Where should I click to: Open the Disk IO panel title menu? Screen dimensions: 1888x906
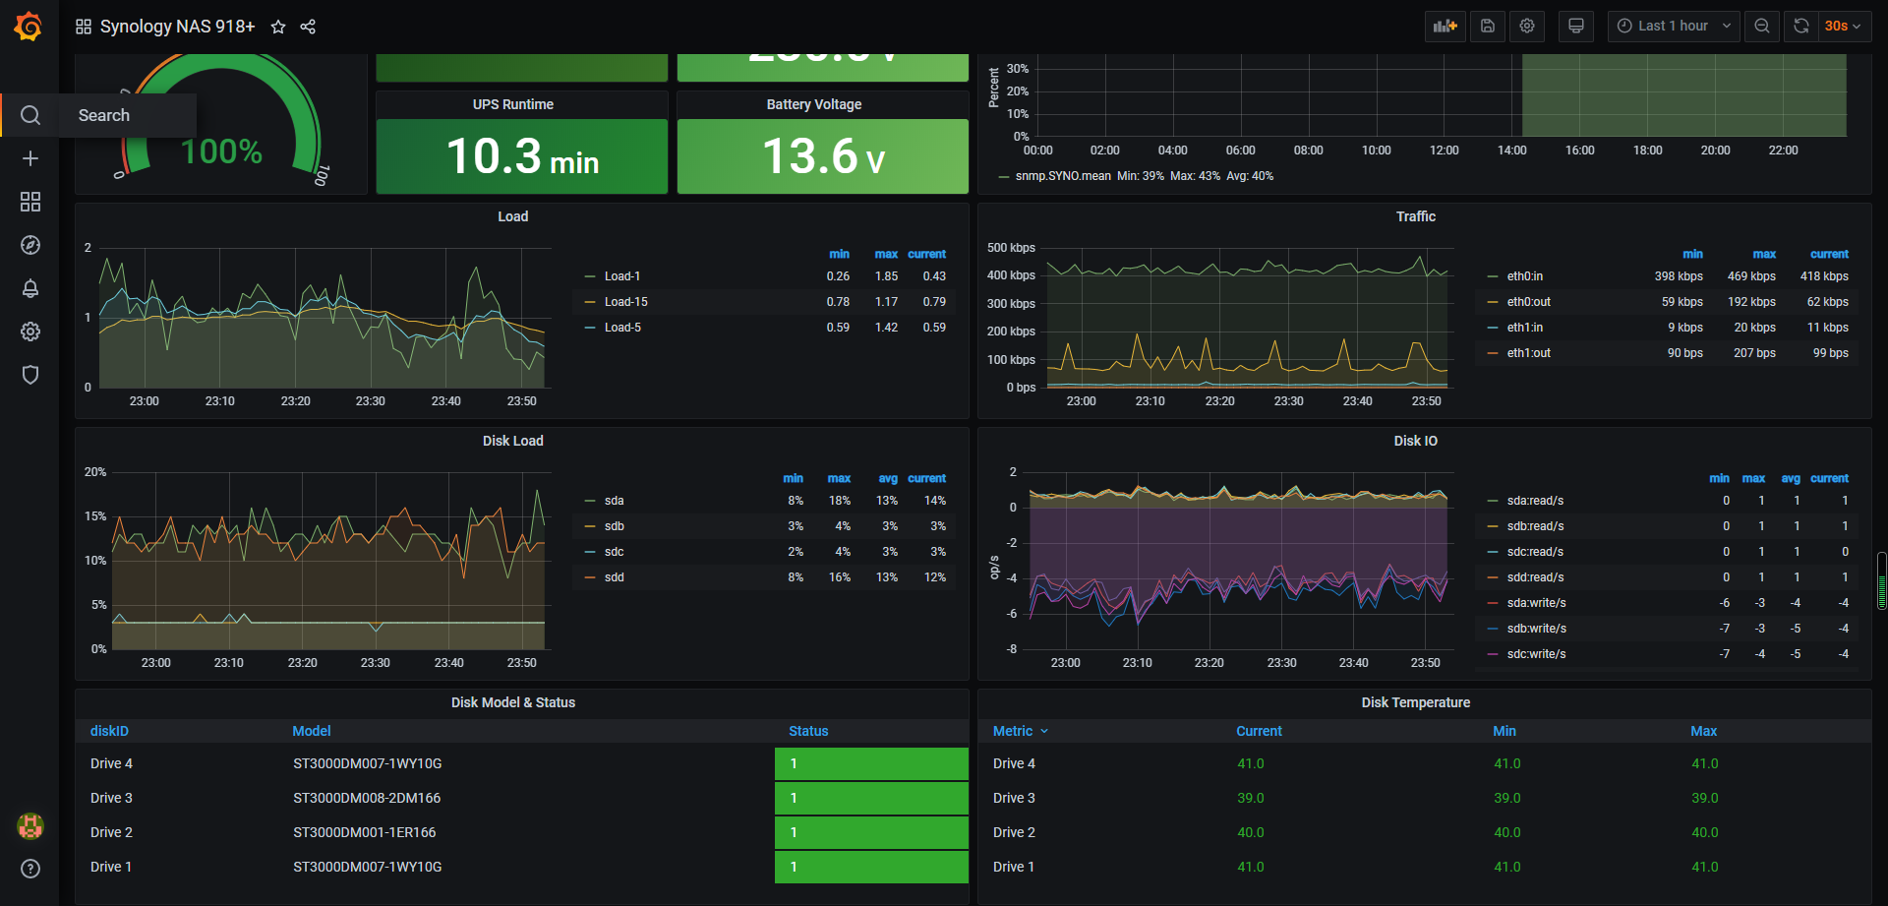coord(1415,441)
